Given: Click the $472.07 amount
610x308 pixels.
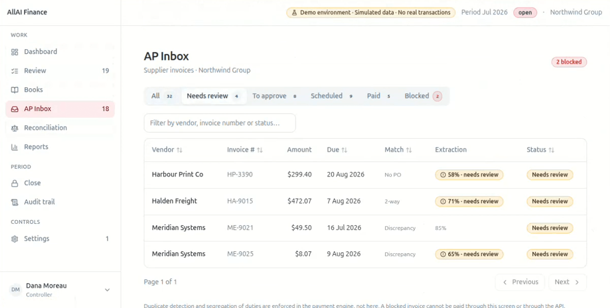Looking at the screenshot, I should click(299, 201).
